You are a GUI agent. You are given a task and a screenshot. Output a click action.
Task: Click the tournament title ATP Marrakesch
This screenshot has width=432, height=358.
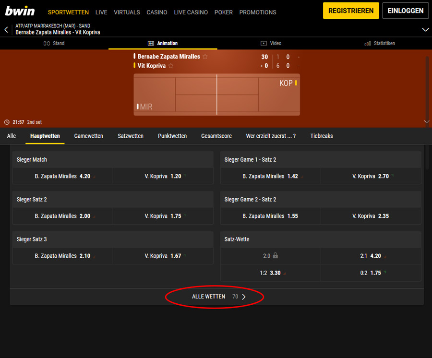pyautogui.click(x=53, y=26)
